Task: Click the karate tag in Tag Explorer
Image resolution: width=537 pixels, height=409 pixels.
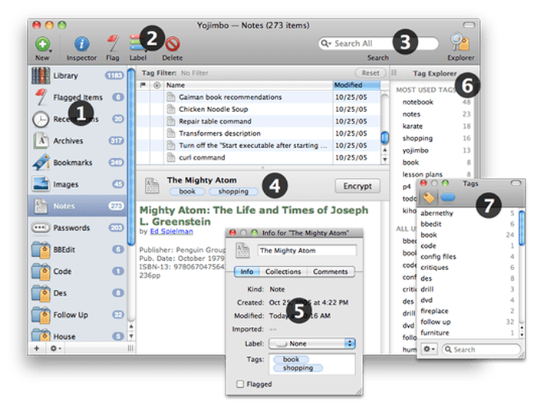Action: [x=413, y=127]
